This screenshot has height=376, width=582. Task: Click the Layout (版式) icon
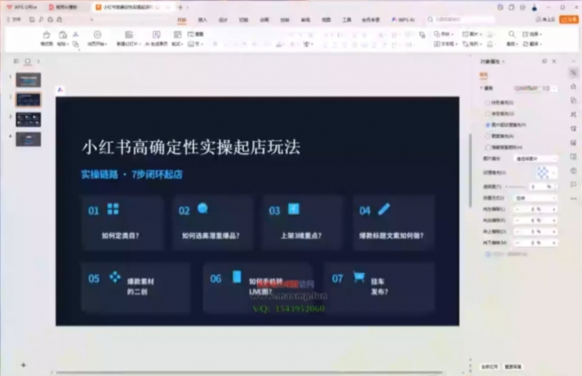point(177,35)
